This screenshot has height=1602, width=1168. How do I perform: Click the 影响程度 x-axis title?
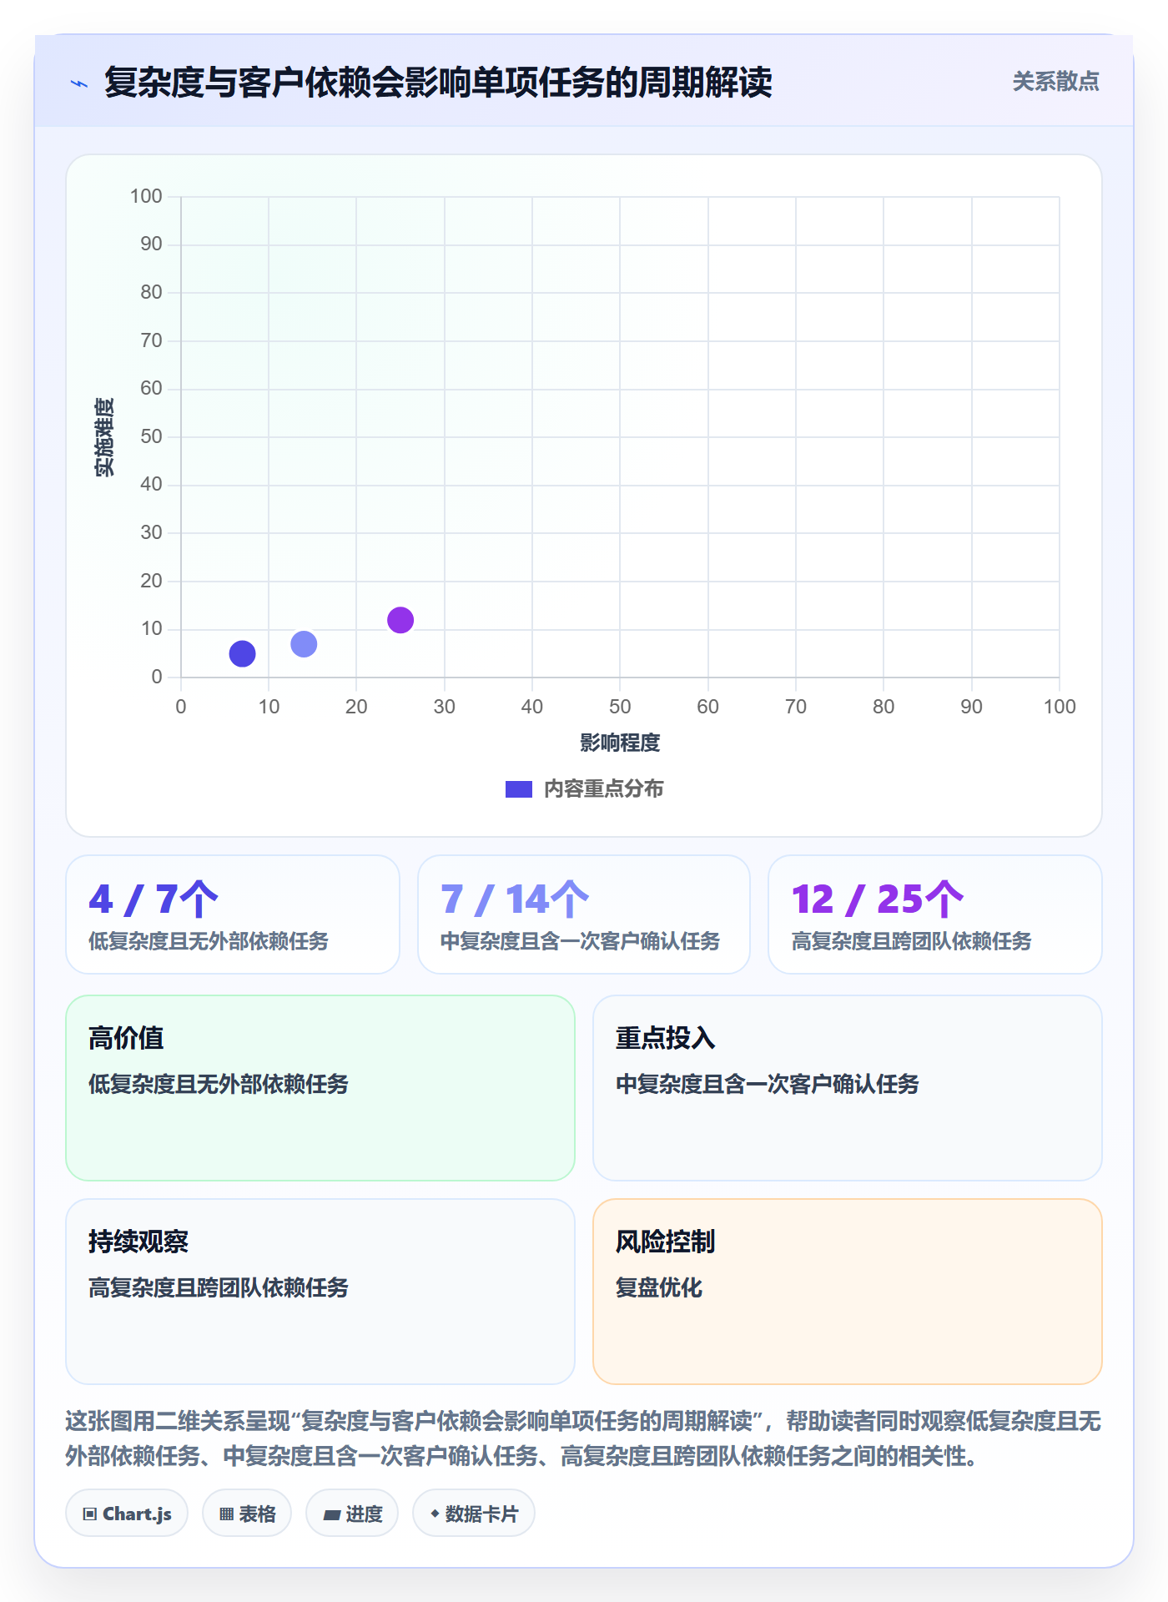(x=620, y=743)
